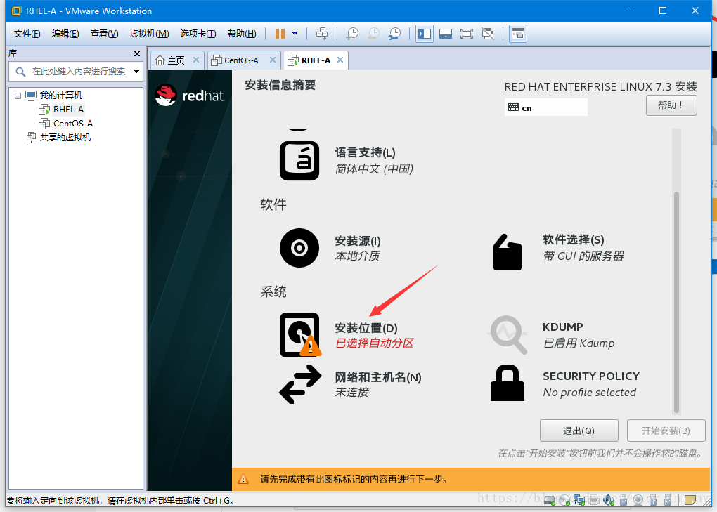The width and height of the screenshot is (717, 512).
Task: Focus the library search field
Action: point(75,72)
